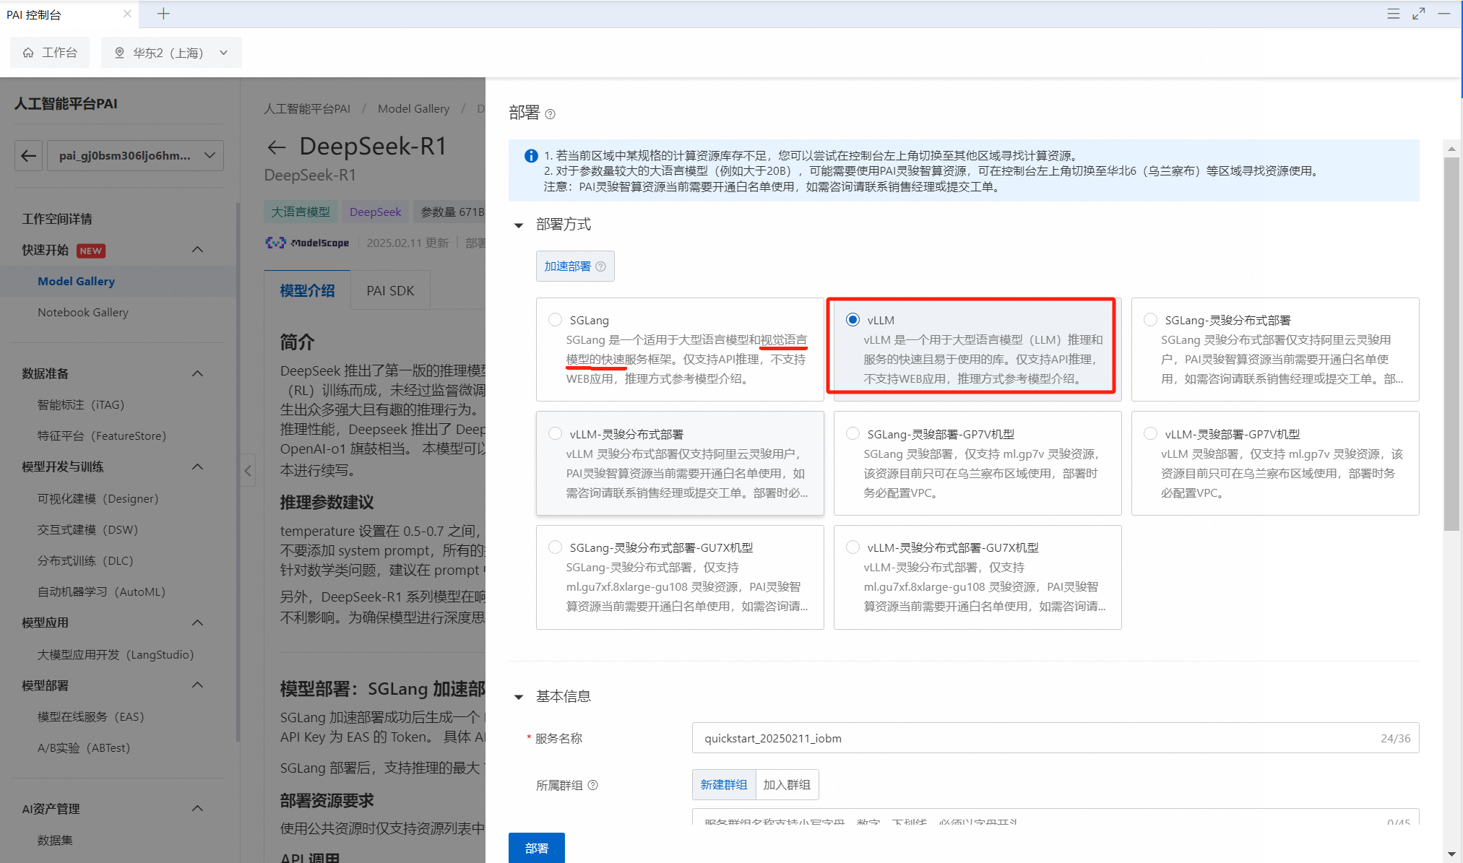Select vLLM-灵骏分布式部署 radio option
This screenshot has height=863, width=1463.
555,433
